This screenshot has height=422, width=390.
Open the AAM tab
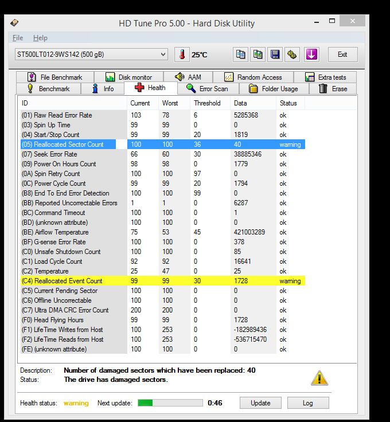click(188, 77)
